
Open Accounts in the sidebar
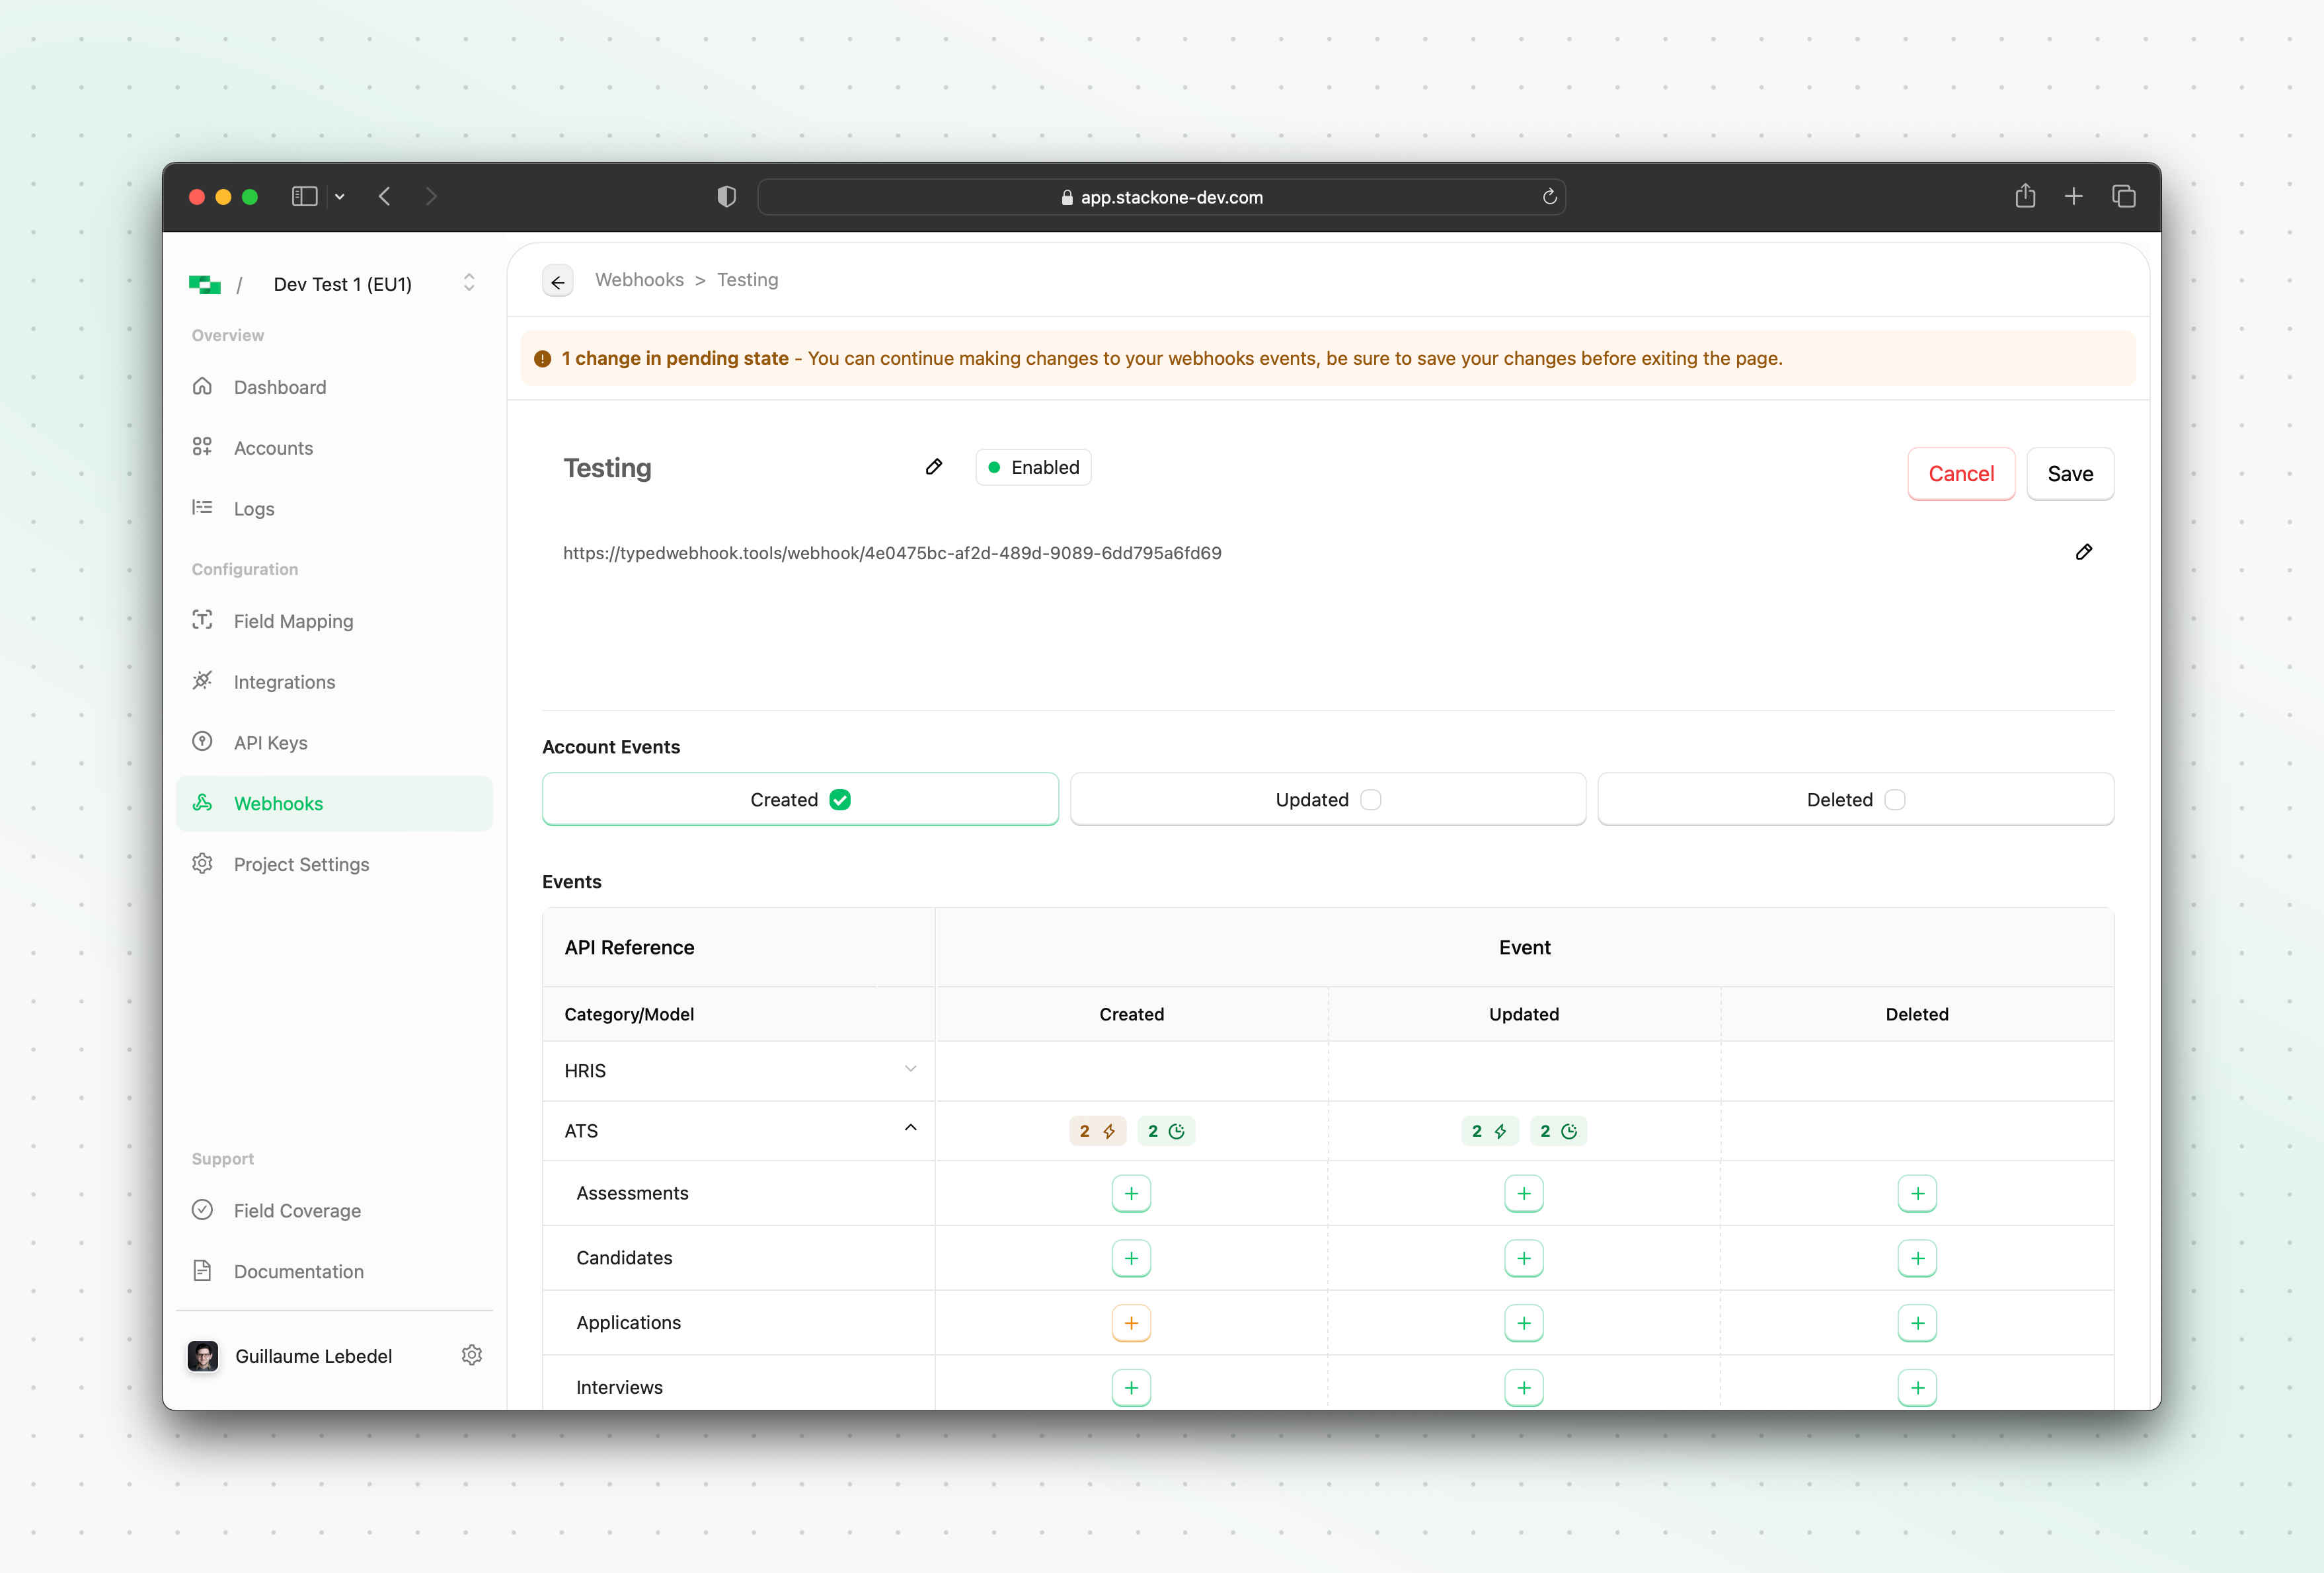click(x=334, y=448)
